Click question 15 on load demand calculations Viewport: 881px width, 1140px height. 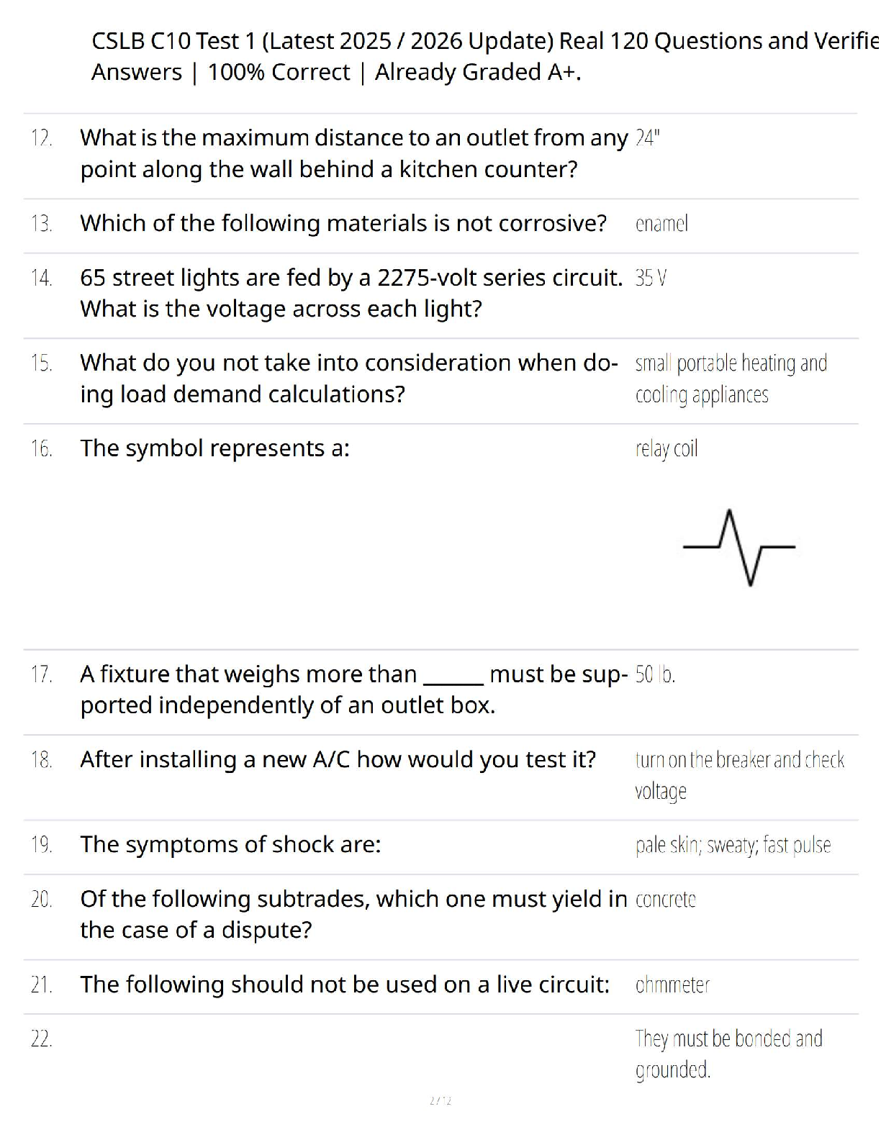point(349,379)
